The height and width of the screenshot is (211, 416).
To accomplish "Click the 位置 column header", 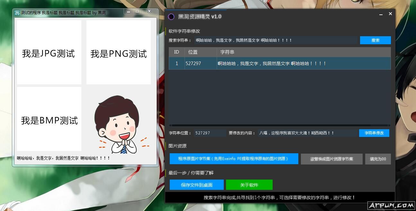I will (x=192, y=52).
